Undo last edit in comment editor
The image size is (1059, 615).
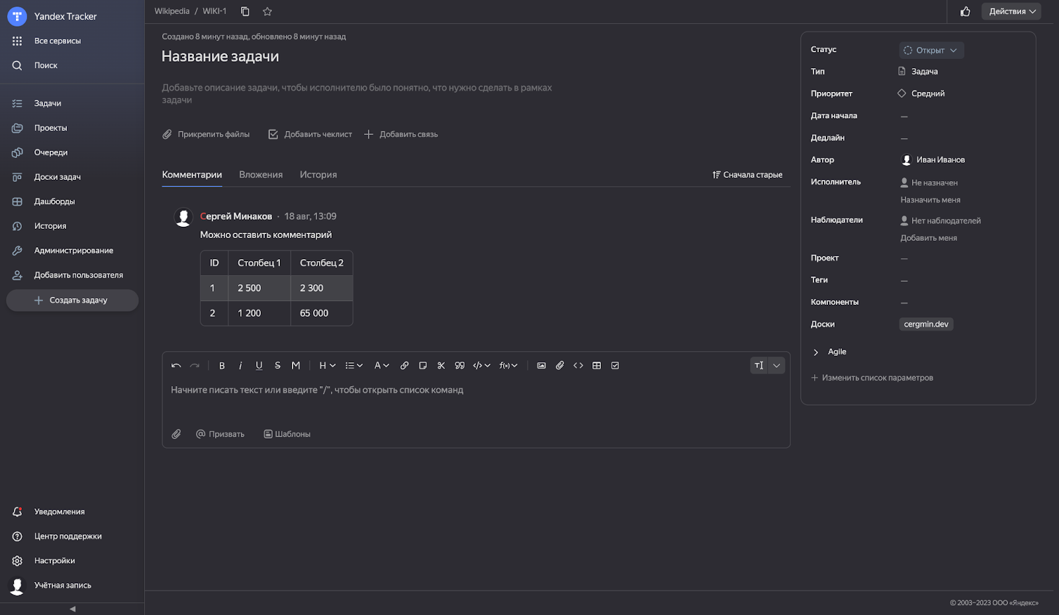176,366
